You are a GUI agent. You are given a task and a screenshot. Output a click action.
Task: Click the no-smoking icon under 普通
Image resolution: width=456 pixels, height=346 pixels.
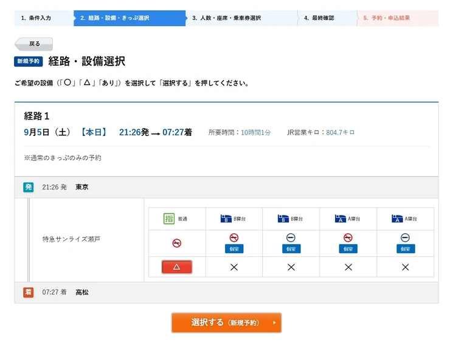pyautogui.click(x=177, y=243)
